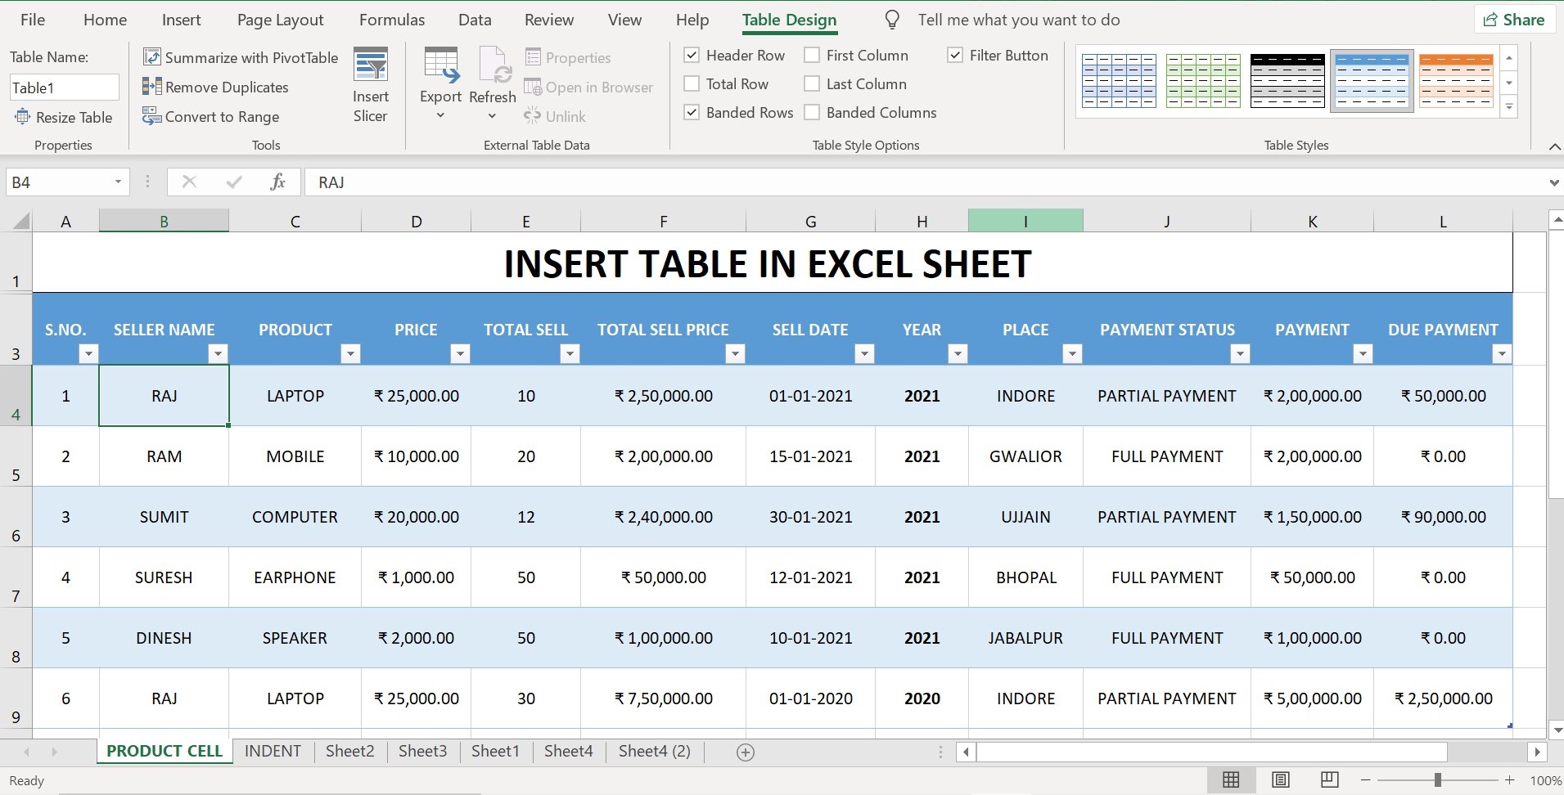
Task: Open the Page Layout ribbon tab
Action: 281,20
